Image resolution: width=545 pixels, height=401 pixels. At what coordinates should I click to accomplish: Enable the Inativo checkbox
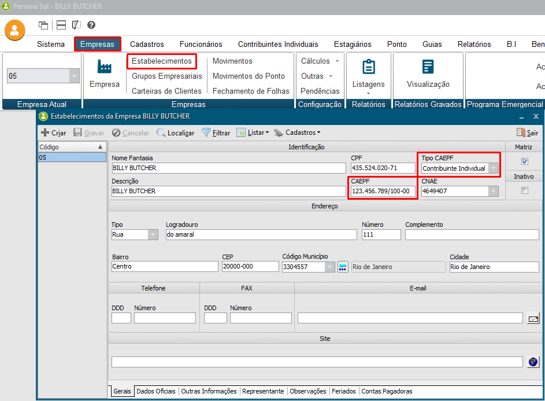tap(525, 190)
